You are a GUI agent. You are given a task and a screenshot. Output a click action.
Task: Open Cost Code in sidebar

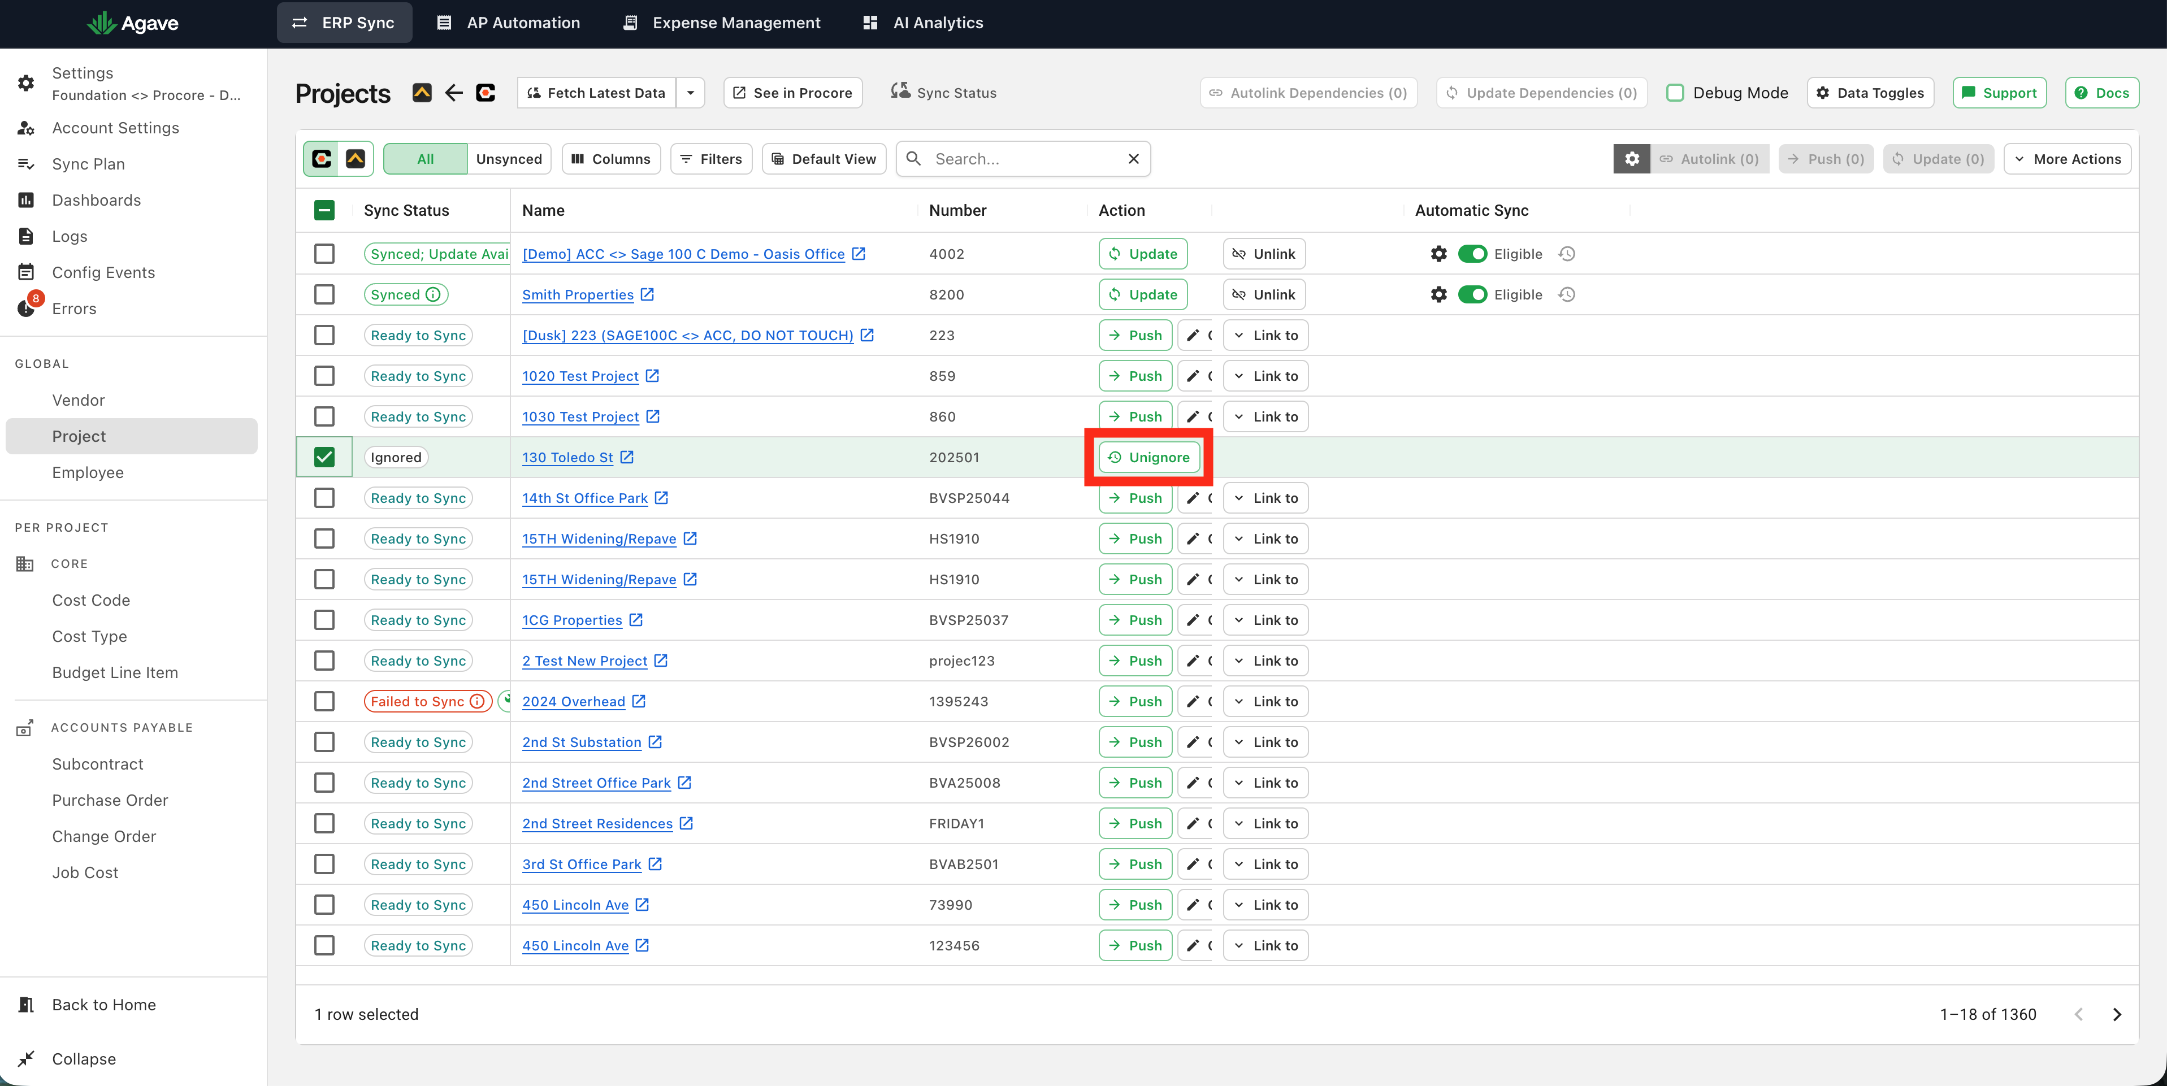[91, 601]
